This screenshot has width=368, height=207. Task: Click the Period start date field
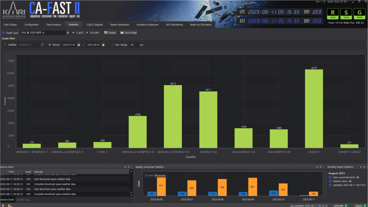pos(69,45)
